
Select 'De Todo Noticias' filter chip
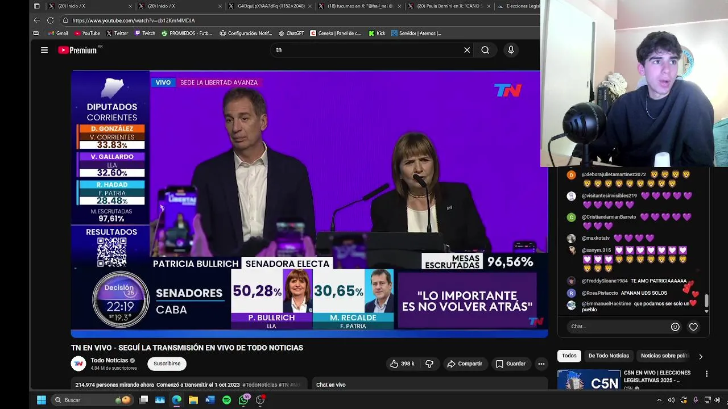(609, 356)
